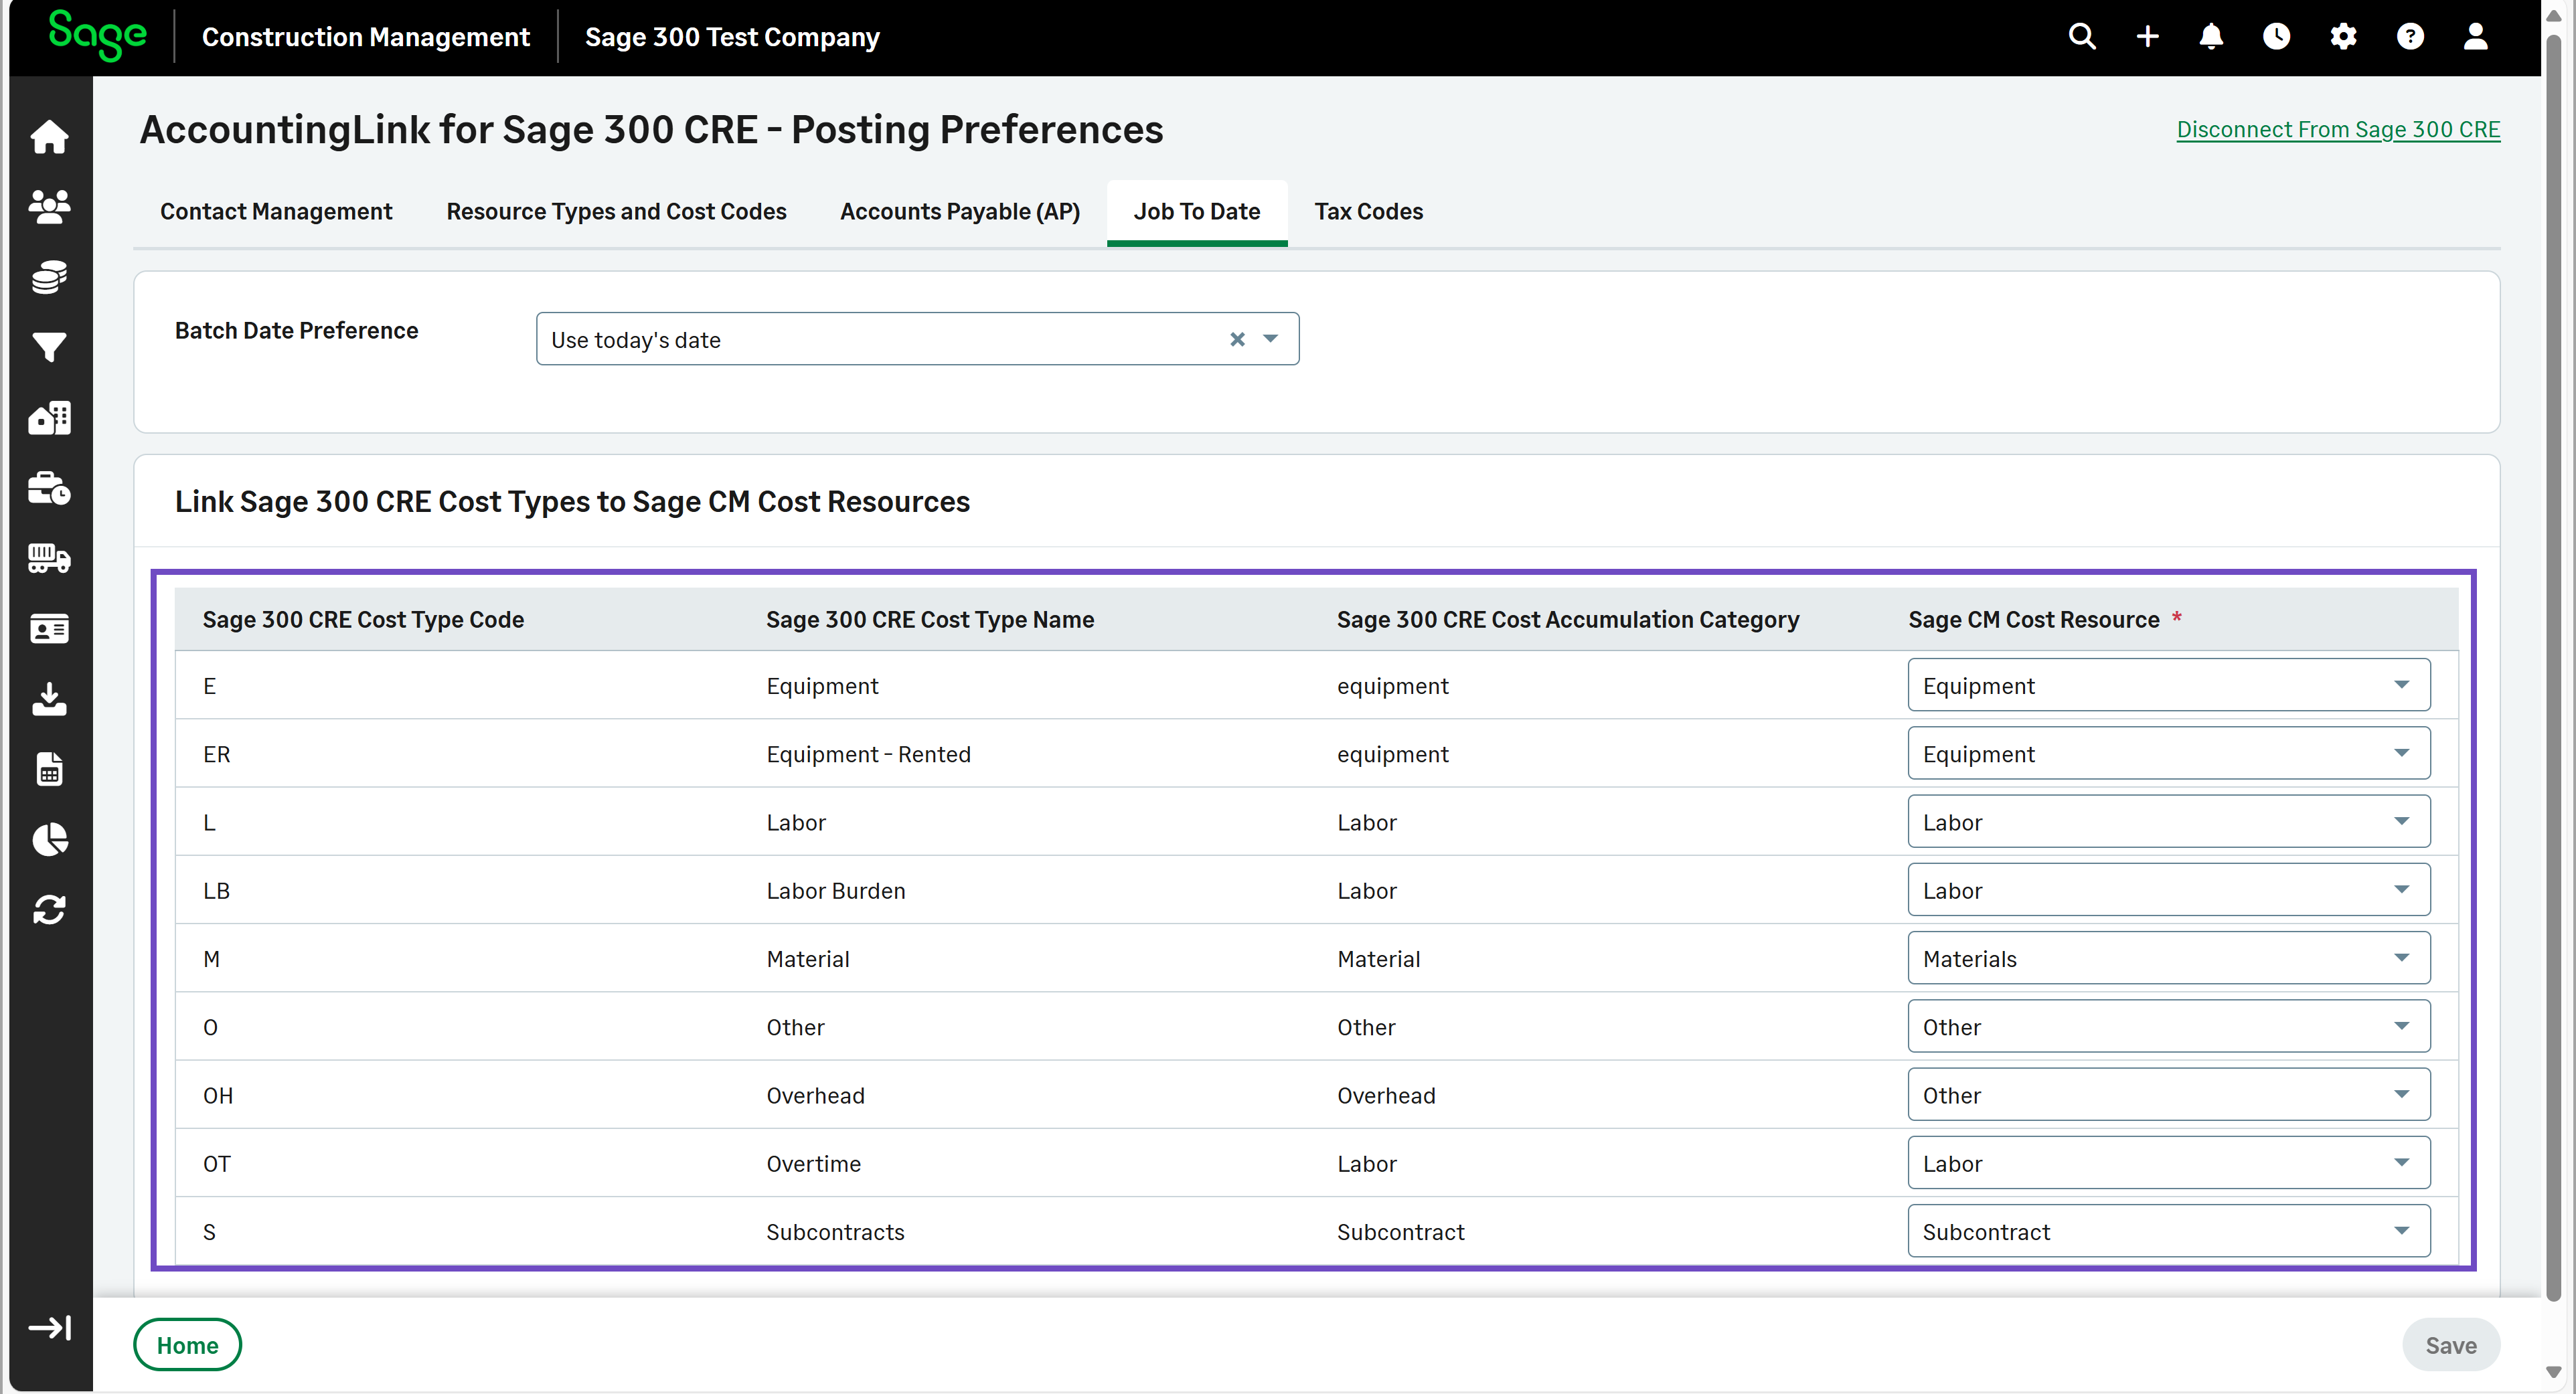The height and width of the screenshot is (1394, 2576).
Task: Open the sync arrows sidebar icon
Action: tap(49, 910)
